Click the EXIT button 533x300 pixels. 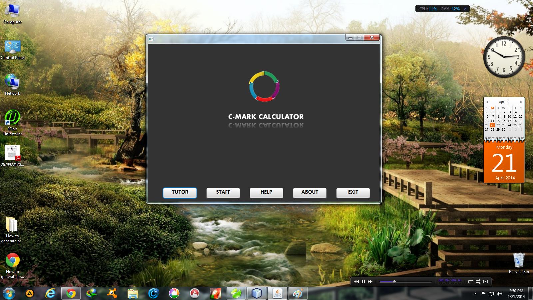click(353, 192)
